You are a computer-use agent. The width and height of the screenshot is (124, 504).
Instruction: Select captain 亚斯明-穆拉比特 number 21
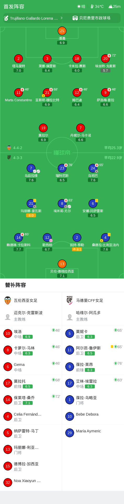click(47, 93)
